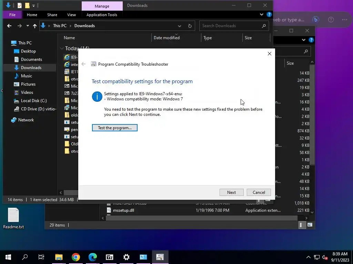Open the taskbar clock and date

[x=340, y=257]
